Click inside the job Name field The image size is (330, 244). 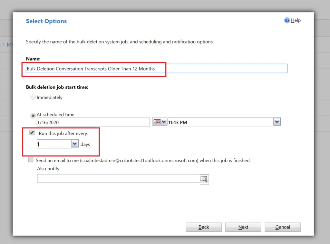[x=129, y=68]
